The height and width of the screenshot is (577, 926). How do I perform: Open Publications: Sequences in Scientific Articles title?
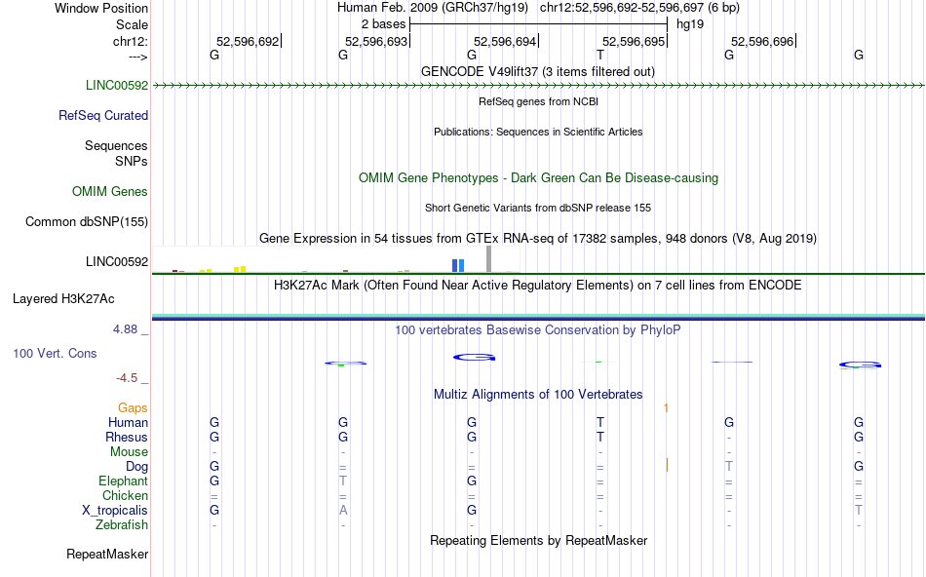[x=538, y=132]
